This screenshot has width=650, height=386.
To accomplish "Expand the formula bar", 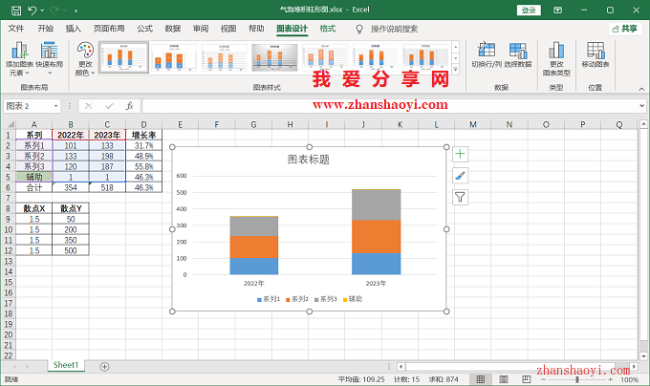I will [x=641, y=106].
